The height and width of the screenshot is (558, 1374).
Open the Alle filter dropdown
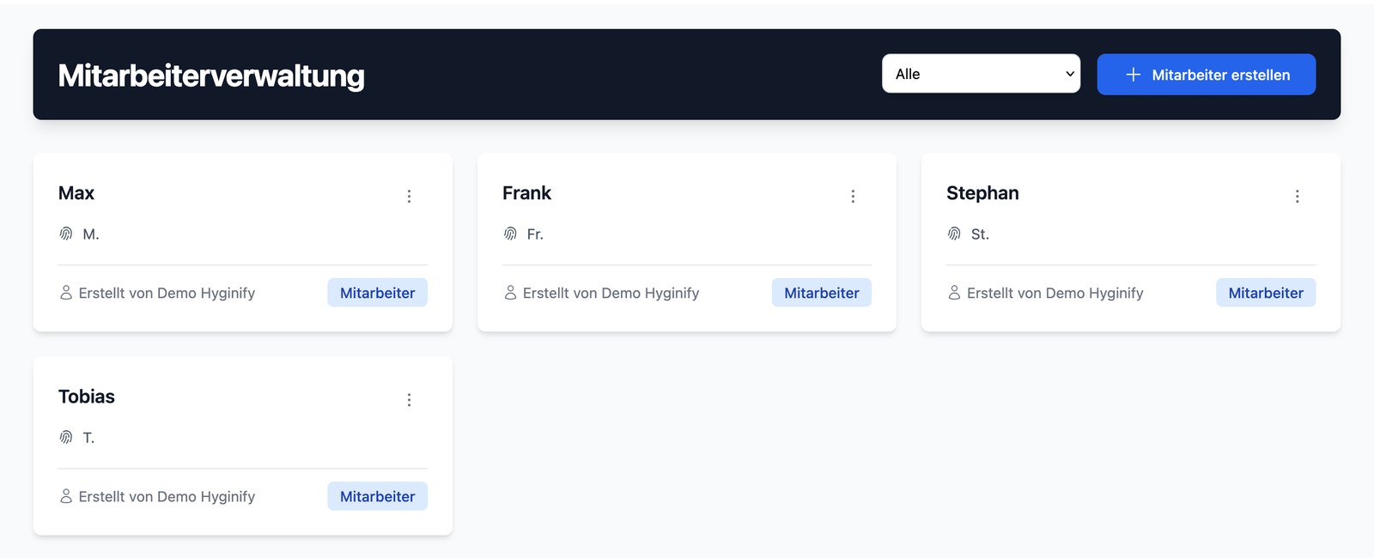[981, 74]
